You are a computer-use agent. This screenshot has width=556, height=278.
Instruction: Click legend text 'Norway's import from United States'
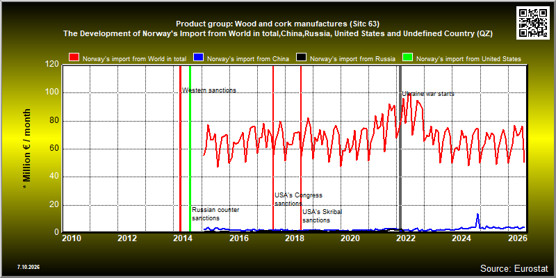tap(468, 59)
